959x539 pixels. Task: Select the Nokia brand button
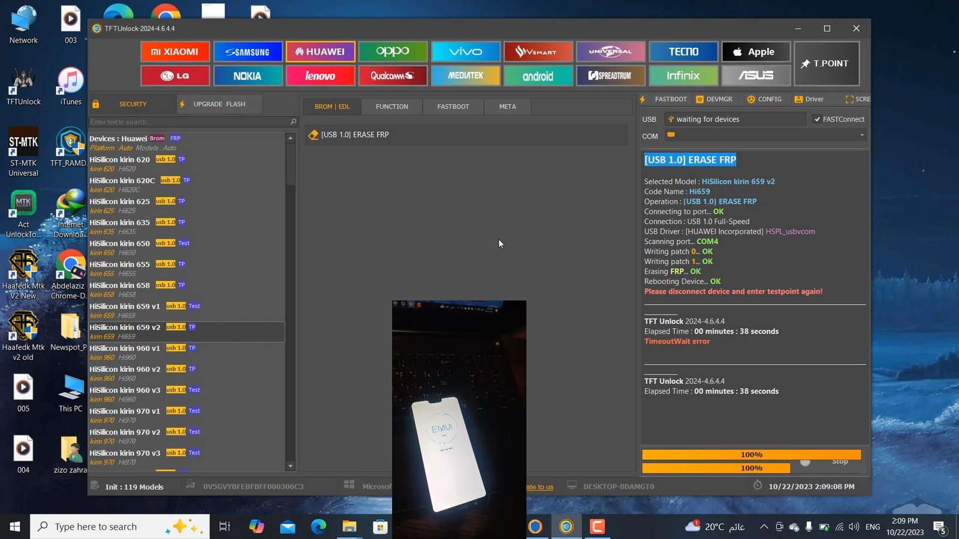click(248, 75)
